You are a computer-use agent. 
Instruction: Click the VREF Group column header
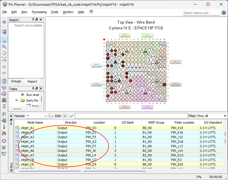(156, 122)
